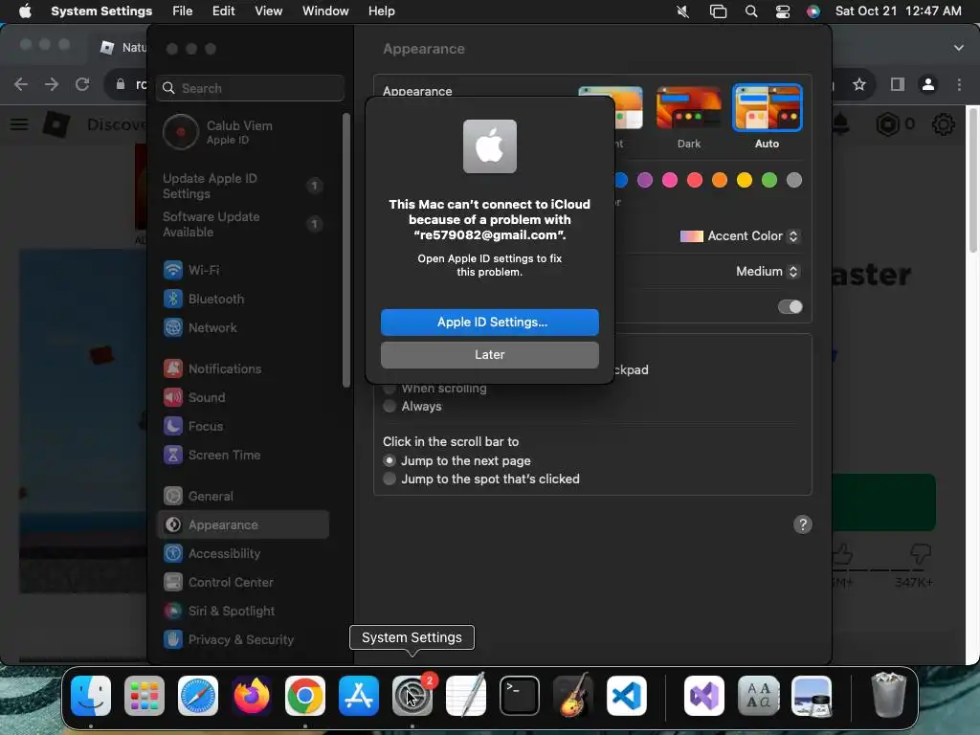This screenshot has width=980, height=735.
Task: Focus the settings Search field
Action: (251, 88)
